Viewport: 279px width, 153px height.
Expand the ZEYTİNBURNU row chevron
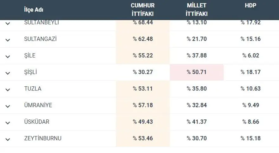(x=8, y=139)
